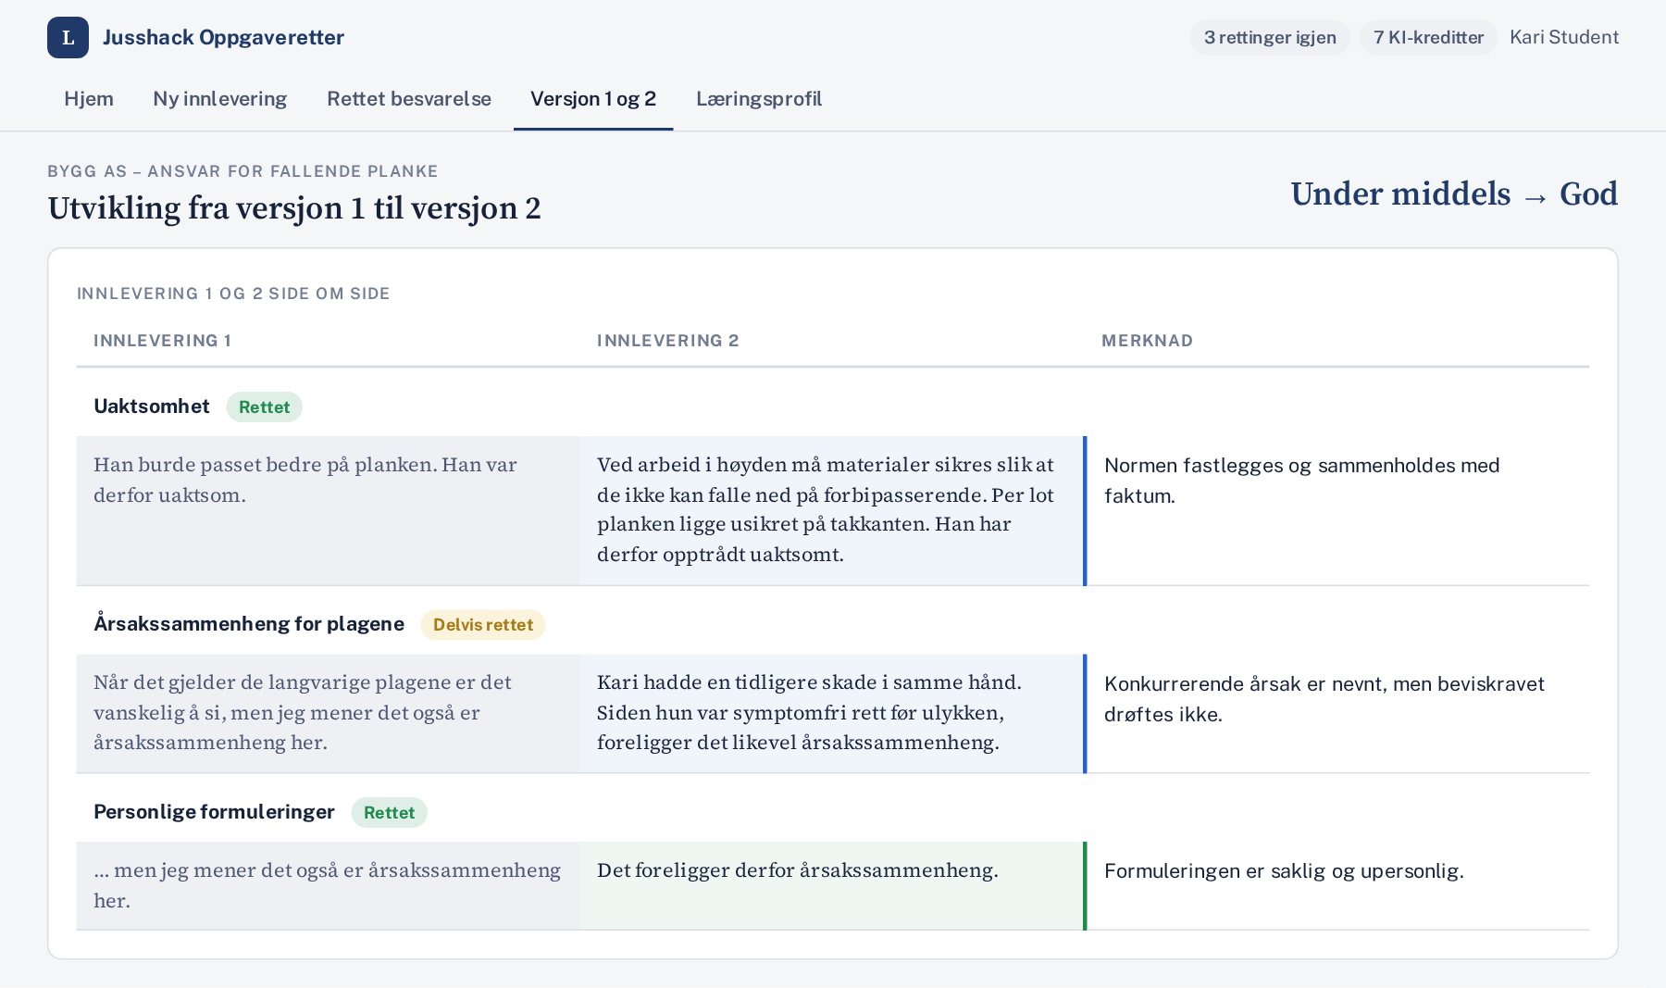Click the Rettet badge next to Uaktsomhet

264,407
